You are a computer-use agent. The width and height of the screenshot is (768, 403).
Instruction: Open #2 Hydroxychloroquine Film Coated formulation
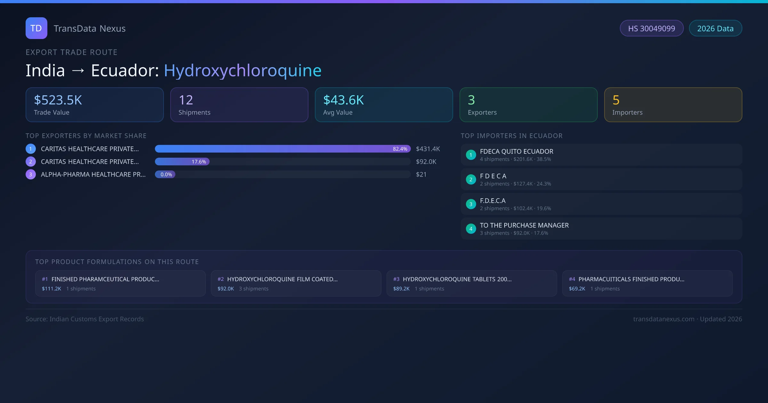296,283
